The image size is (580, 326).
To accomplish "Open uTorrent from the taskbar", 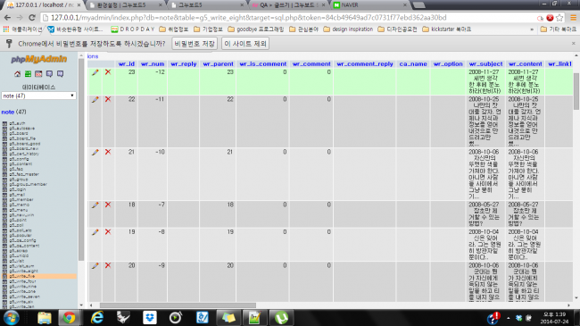I will pyautogui.click(x=281, y=317).
